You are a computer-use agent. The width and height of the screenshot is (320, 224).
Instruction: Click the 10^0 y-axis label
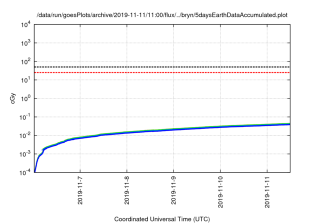click(x=25, y=98)
